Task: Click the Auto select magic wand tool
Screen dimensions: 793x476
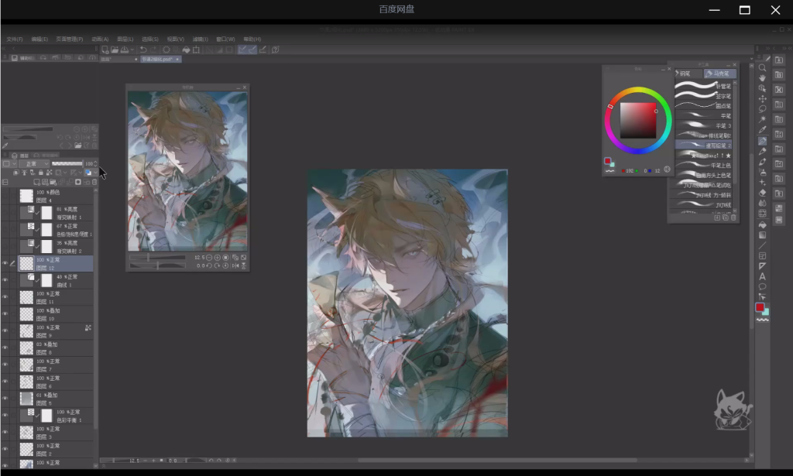Action: pyautogui.click(x=762, y=119)
